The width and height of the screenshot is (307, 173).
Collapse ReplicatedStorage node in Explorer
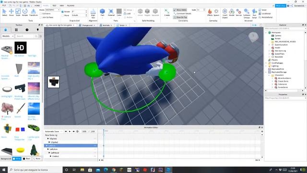tap(266, 72)
